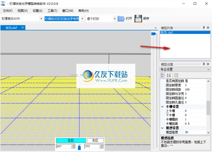The image size is (212, 152).
Task: Pin the 模型设置 panel
Action: [204, 64]
